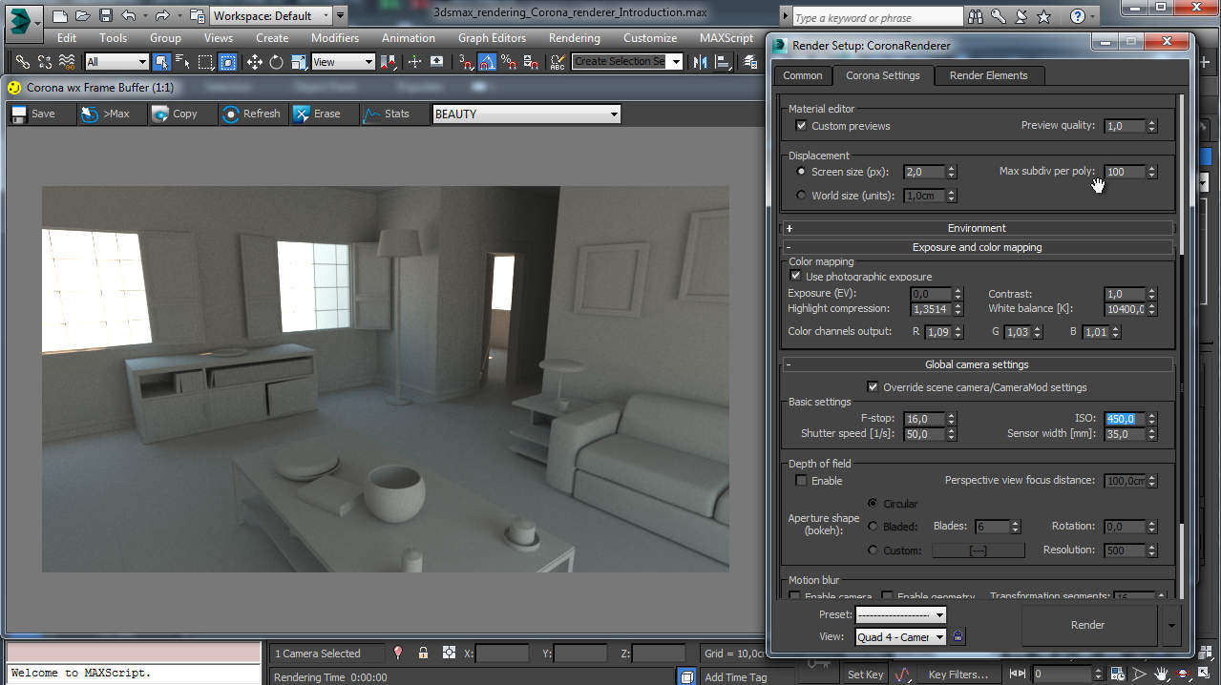Select the Select and Link tool
Image resolution: width=1221 pixels, height=685 pixels.
coord(23,62)
